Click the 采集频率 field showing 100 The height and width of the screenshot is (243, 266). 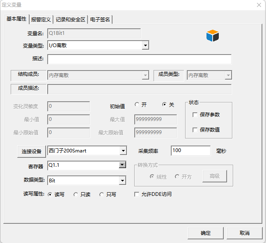tap(191, 150)
